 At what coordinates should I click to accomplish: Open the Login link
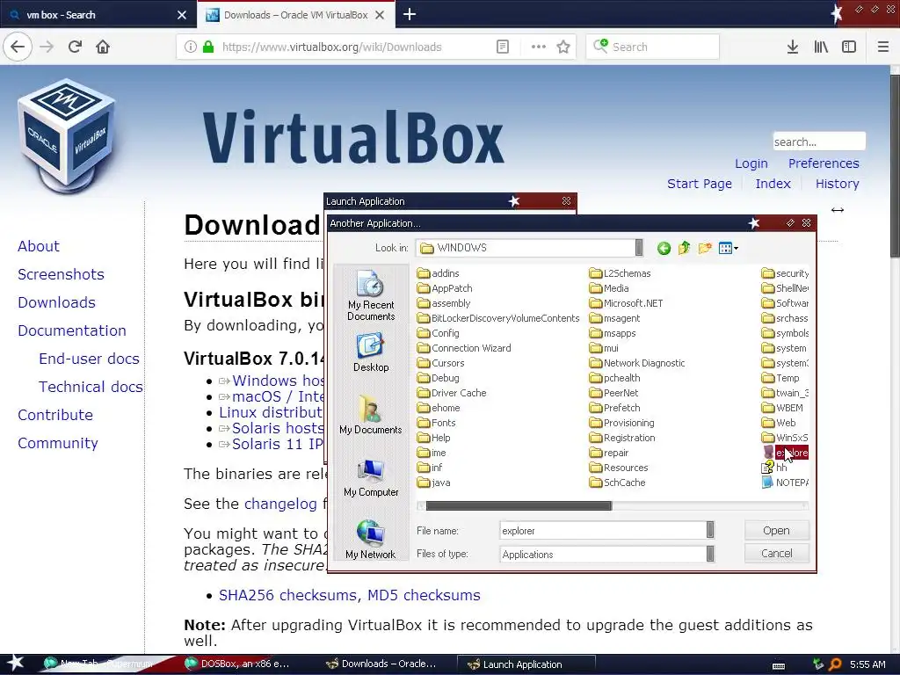tap(751, 163)
